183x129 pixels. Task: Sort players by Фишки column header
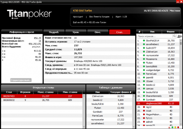170,32
